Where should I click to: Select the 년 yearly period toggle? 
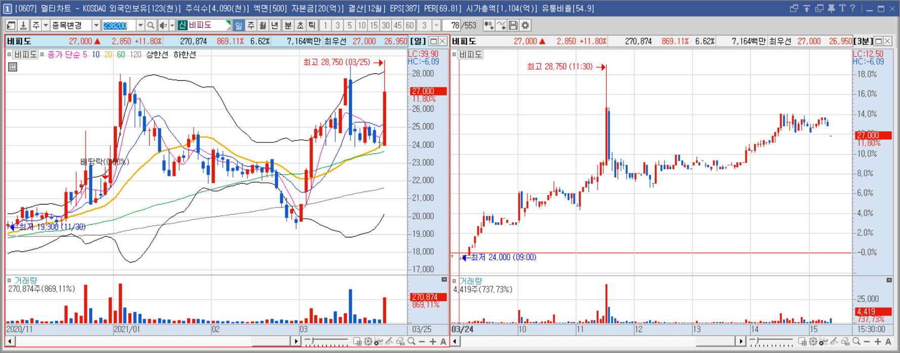(x=275, y=25)
